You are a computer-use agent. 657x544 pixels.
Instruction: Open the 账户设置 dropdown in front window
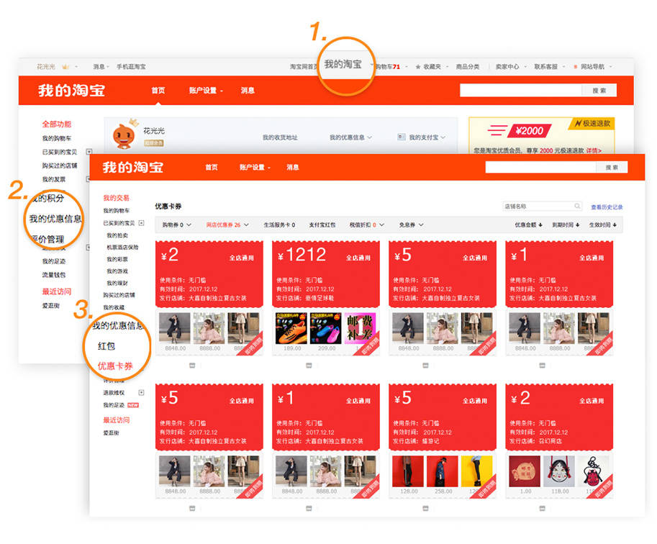click(255, 167)
